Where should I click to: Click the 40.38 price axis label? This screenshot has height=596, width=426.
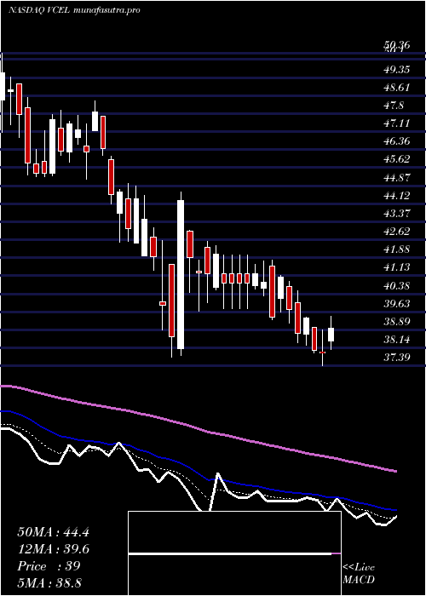coord(397,285)
